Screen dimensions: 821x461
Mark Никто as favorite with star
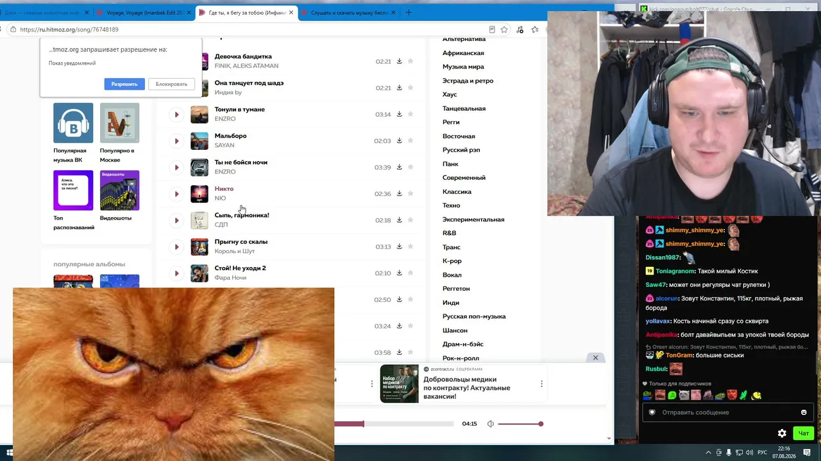410,193
